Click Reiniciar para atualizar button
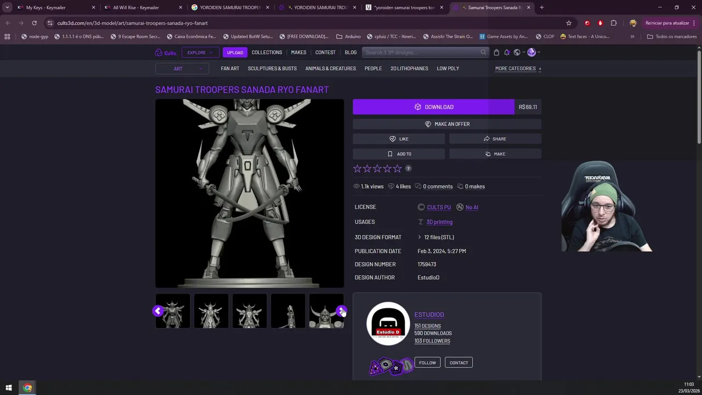Viewport: 702px width, 395px height. [x=667, y=23]
